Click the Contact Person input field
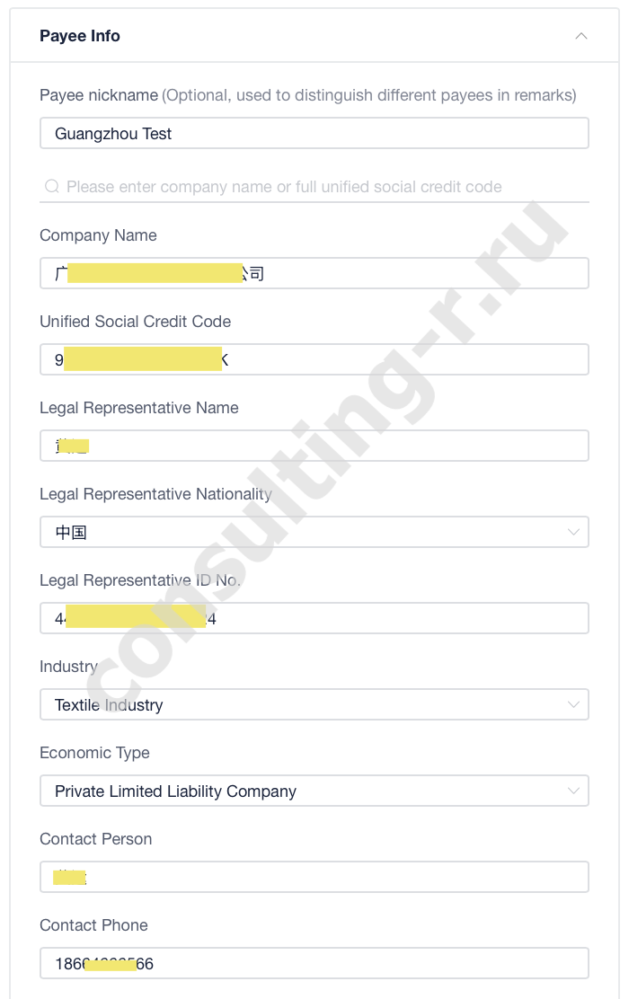Image resolution: width=629 pixels, height=999 pixels. 314,878
